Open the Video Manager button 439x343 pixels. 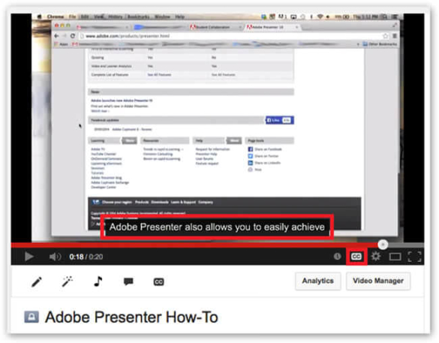click(378, 281)
